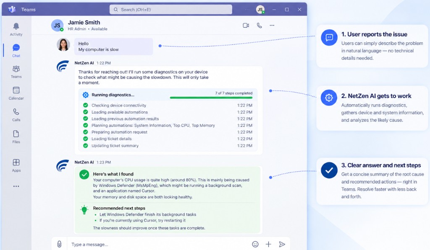Click the '7 of 7 steps completed' text

(x=233, y=93)
